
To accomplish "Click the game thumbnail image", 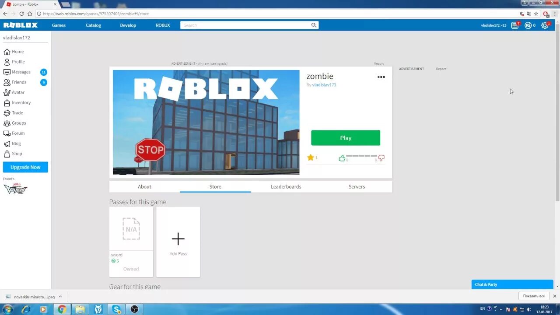I will click(x=206, y=122).
